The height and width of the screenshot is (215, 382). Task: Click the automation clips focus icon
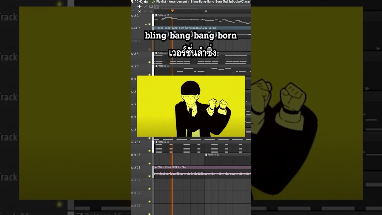[x=145, y=7]
